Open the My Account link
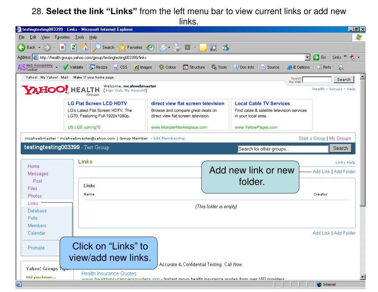Viewport: 378px width, 292px height. tap(135, 90)
